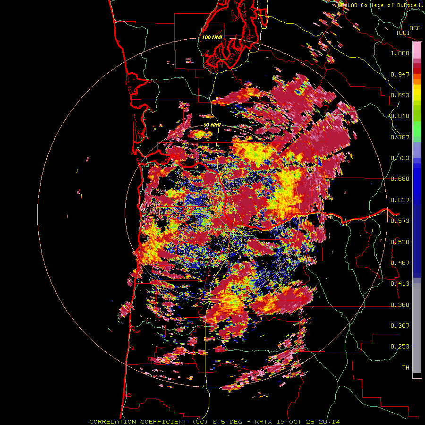Select the 0.787 color scale label
Screen dimensions: 425x425
pyautogui.click(x=400, y=137)
